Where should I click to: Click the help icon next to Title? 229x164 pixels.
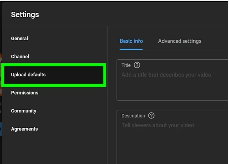137,65
